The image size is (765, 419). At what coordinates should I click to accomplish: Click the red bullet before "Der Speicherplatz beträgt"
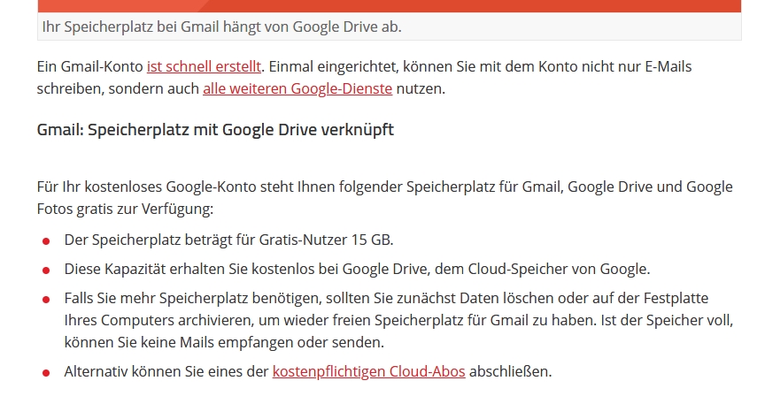[45, 241]
